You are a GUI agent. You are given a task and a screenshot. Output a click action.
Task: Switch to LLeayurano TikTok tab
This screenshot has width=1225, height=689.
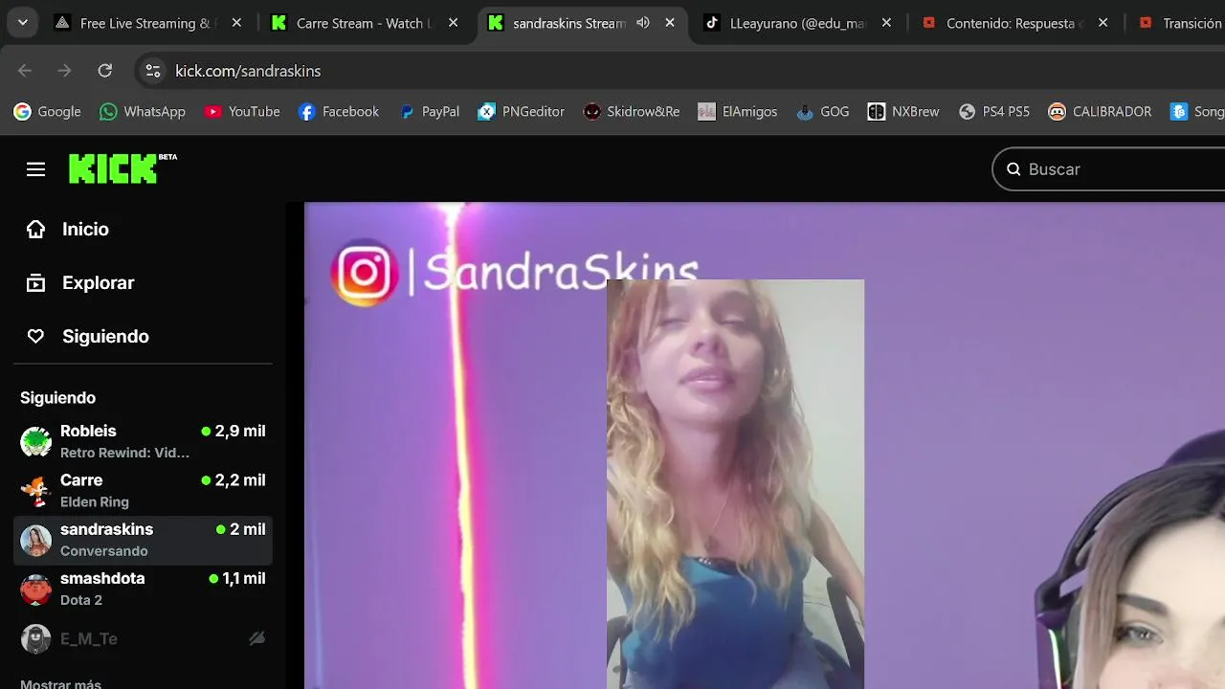tap(798, 23)
